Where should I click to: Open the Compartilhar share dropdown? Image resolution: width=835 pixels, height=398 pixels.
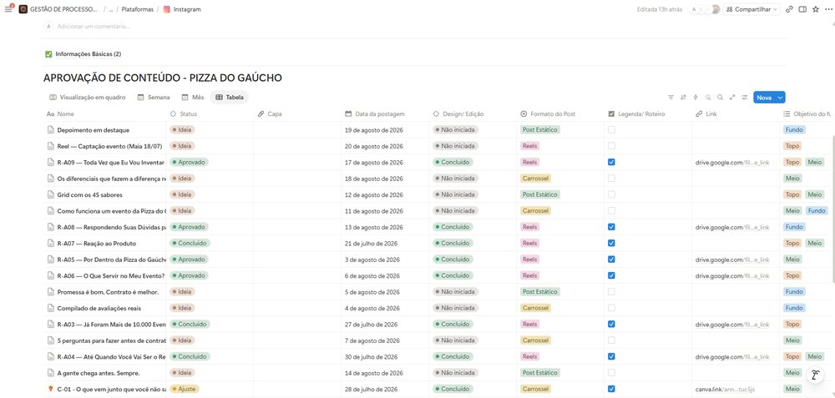point(751,9)
